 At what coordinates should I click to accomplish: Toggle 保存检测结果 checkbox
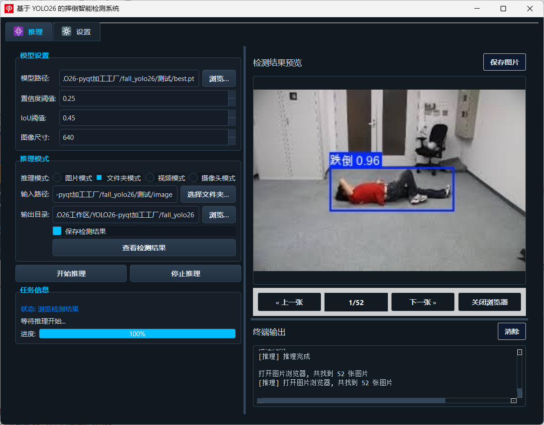(57, 231)
